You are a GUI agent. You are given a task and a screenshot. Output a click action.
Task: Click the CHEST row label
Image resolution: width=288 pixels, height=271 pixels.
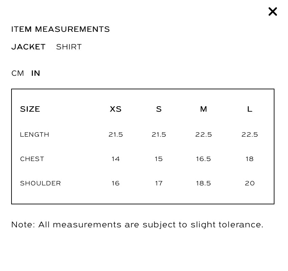tap(32, 159)
